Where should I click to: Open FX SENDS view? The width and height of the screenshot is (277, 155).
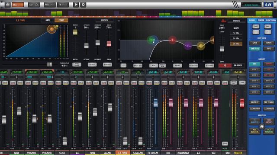[x=63, y=5]
